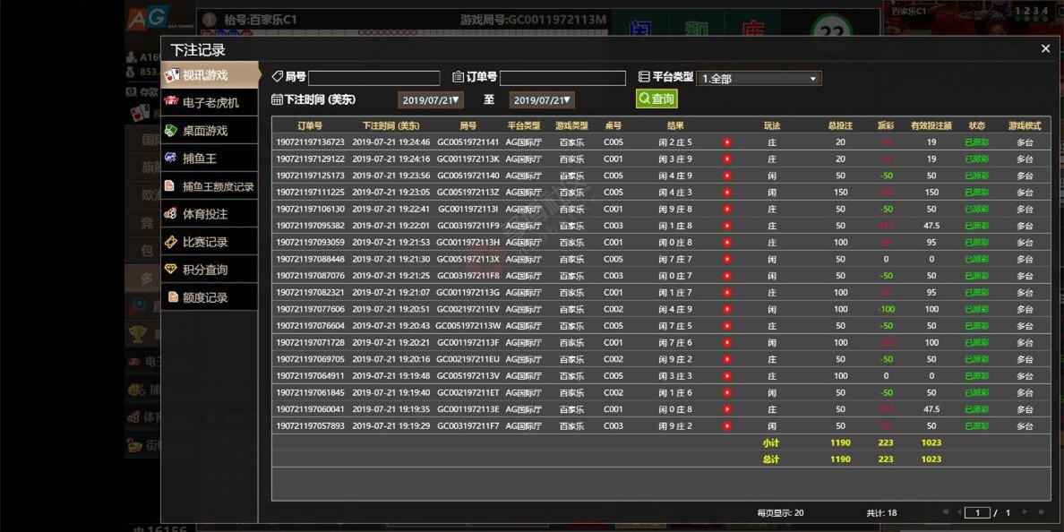
Task: Play video replay for order 190721197077606
Action: tap(726, 309)
